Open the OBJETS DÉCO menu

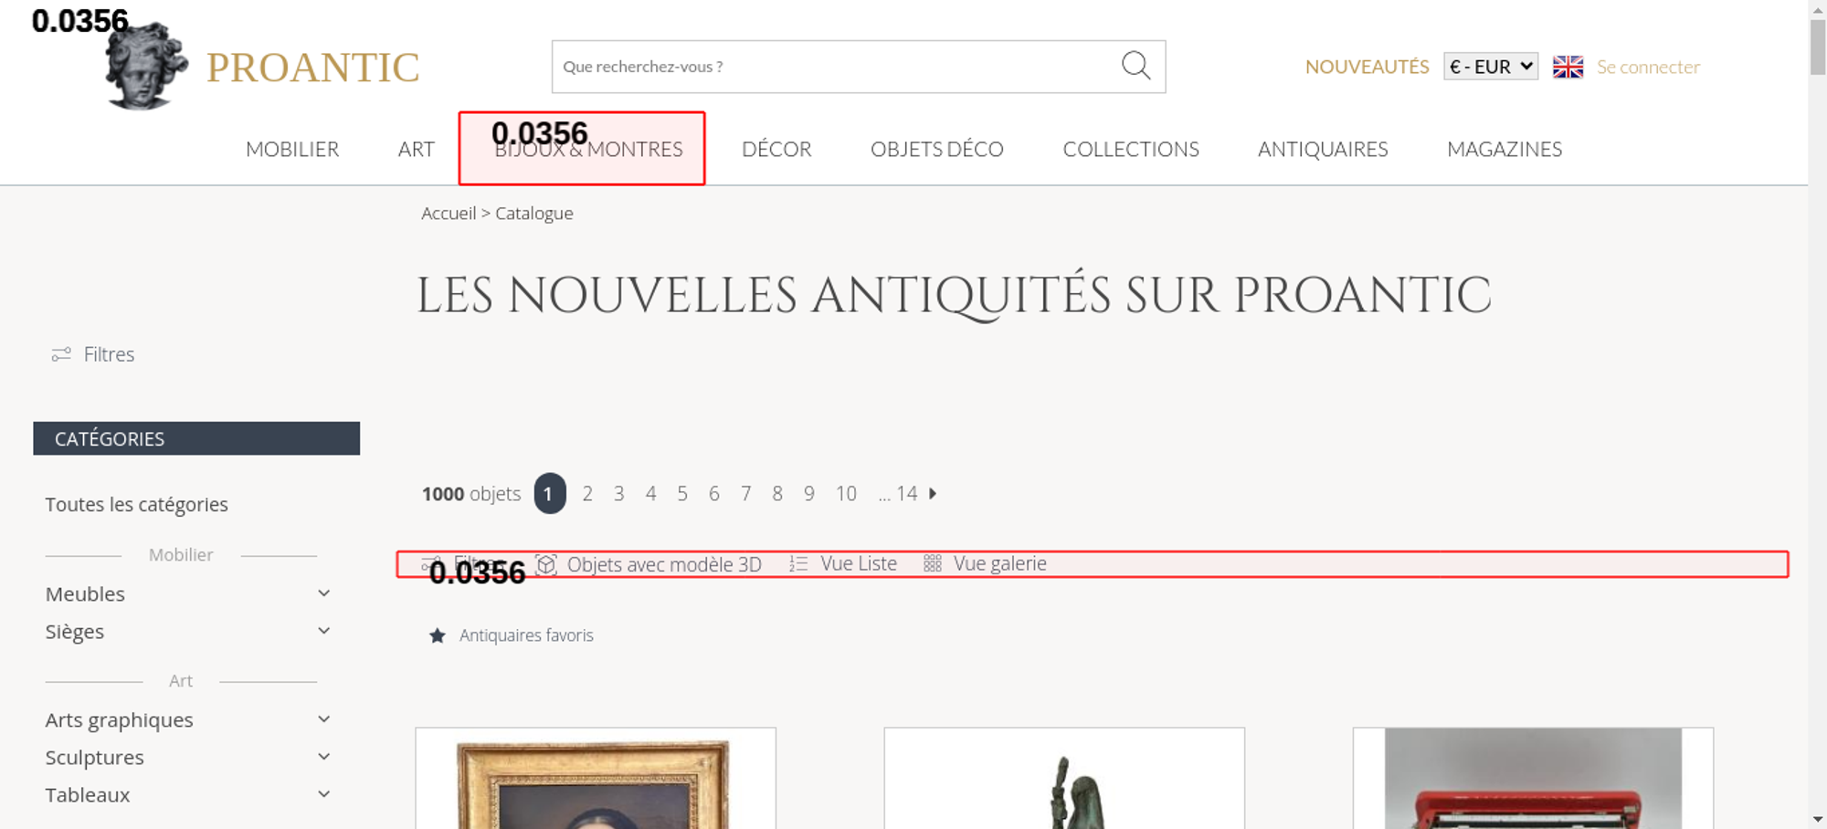coord(937,149)
